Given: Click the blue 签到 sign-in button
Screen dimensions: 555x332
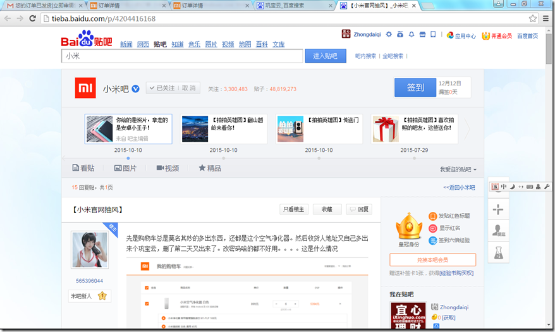Looking at the screenshot, I should coord(415,87).
